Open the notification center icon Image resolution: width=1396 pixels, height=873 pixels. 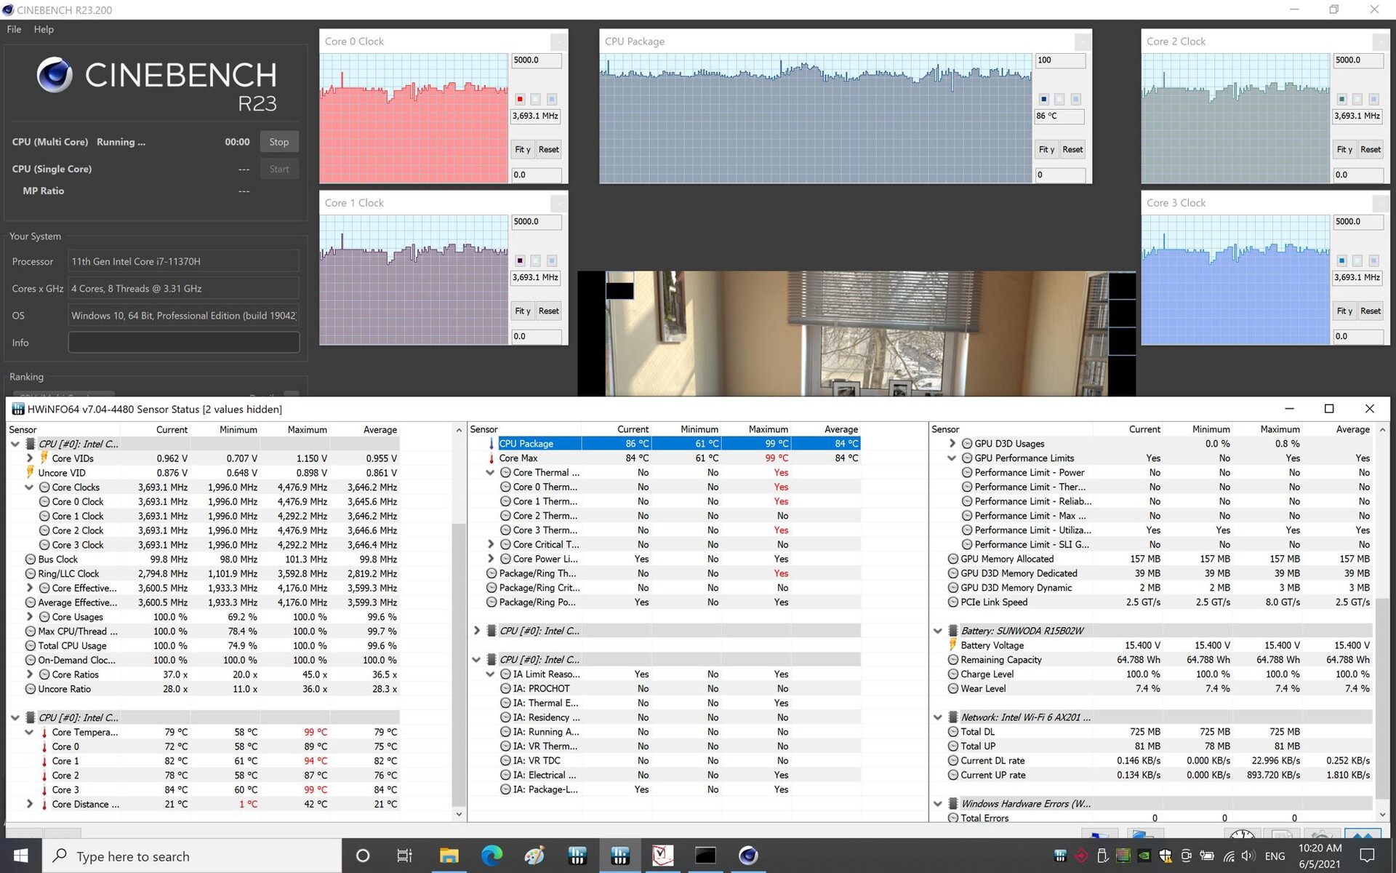[x=1367, y=856]
